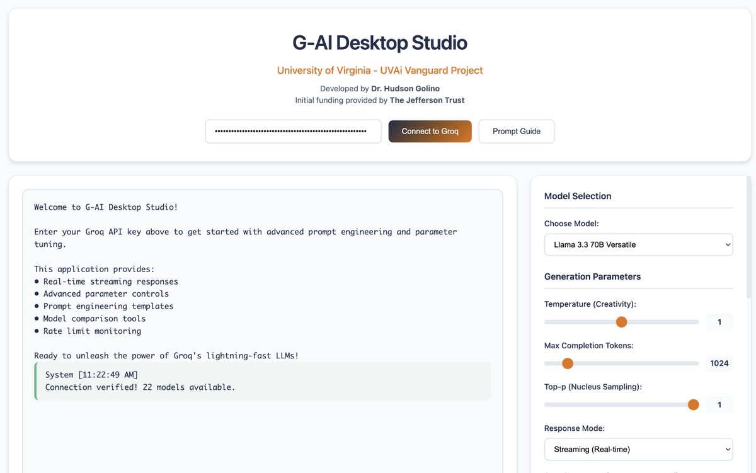Click the University of Virginia - UVAi Vanguard Project subtitle

click(x=380, y=71)
